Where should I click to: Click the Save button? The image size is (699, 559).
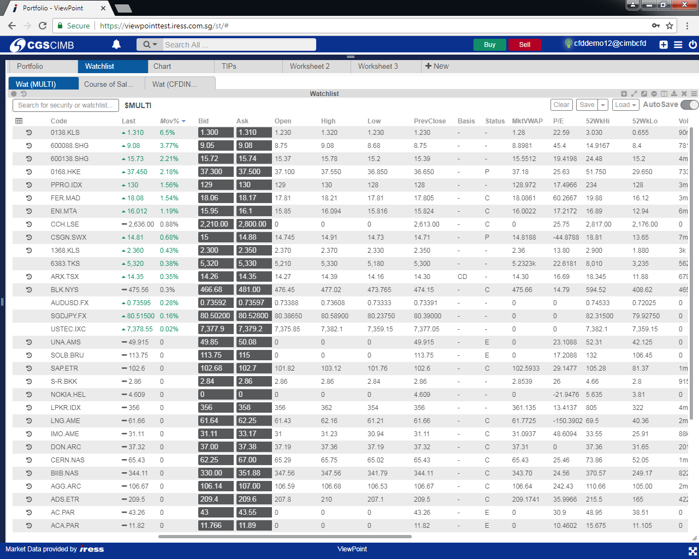tap(587, 105)
